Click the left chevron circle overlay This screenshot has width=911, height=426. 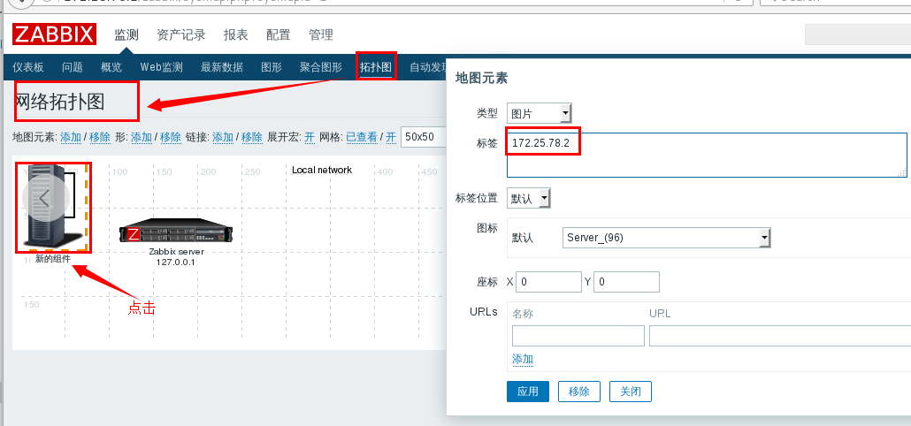[x=46, y=199]
